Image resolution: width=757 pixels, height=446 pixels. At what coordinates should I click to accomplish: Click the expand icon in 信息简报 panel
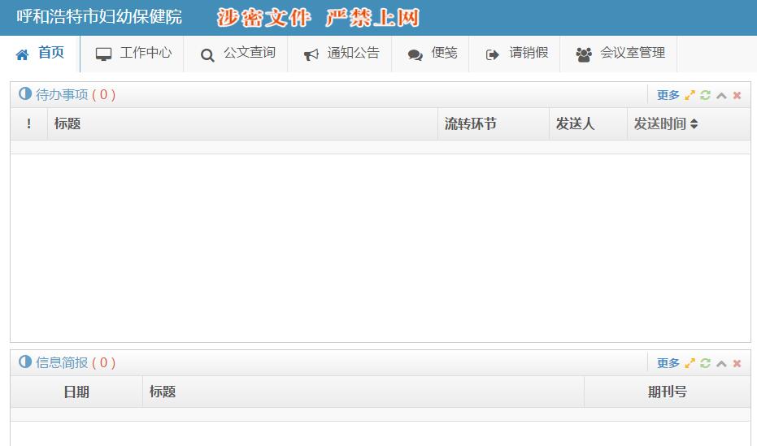tap(690, 363)
